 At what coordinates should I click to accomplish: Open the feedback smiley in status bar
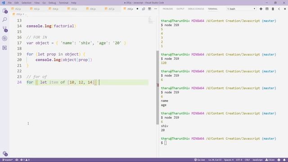coord(279,160)
